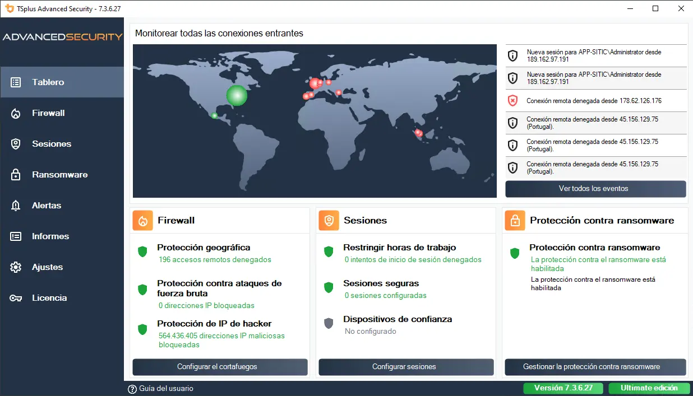Open the Tablero menu item
The width and height of the screenshot is (693, 396).
pyautogui.click(x=62, y=82)
